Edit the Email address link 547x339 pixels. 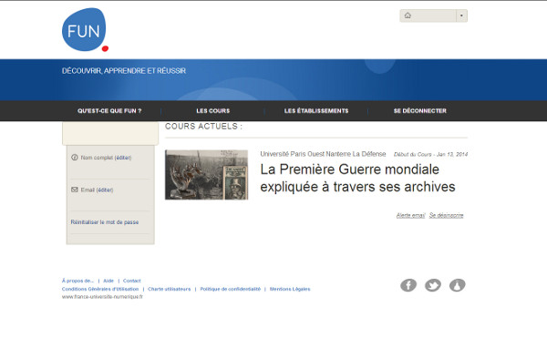tap(105, 190)
